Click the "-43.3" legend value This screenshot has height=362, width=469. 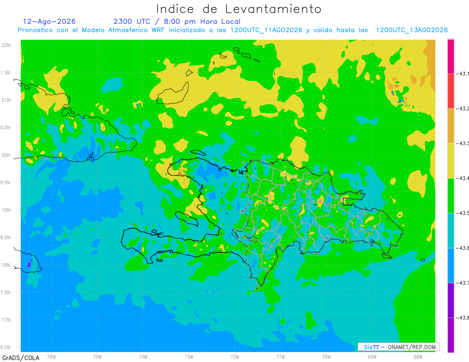point(462,144)
